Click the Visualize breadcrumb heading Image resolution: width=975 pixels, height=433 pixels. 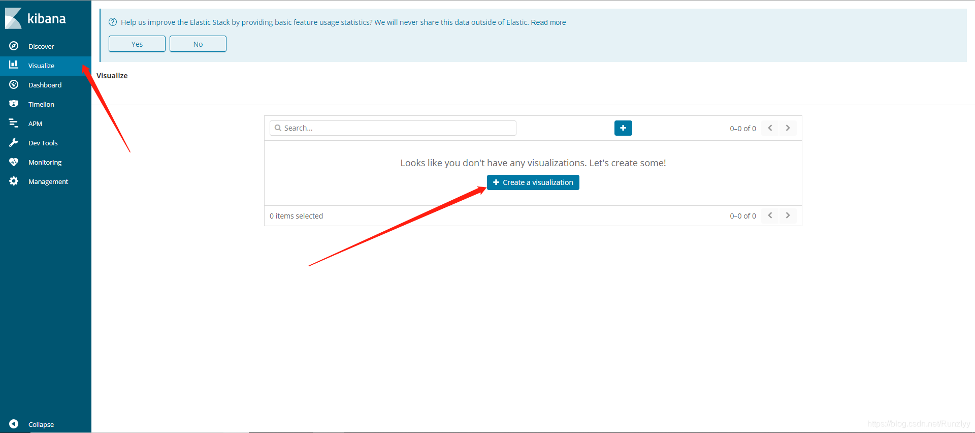(x=112, y=76)
